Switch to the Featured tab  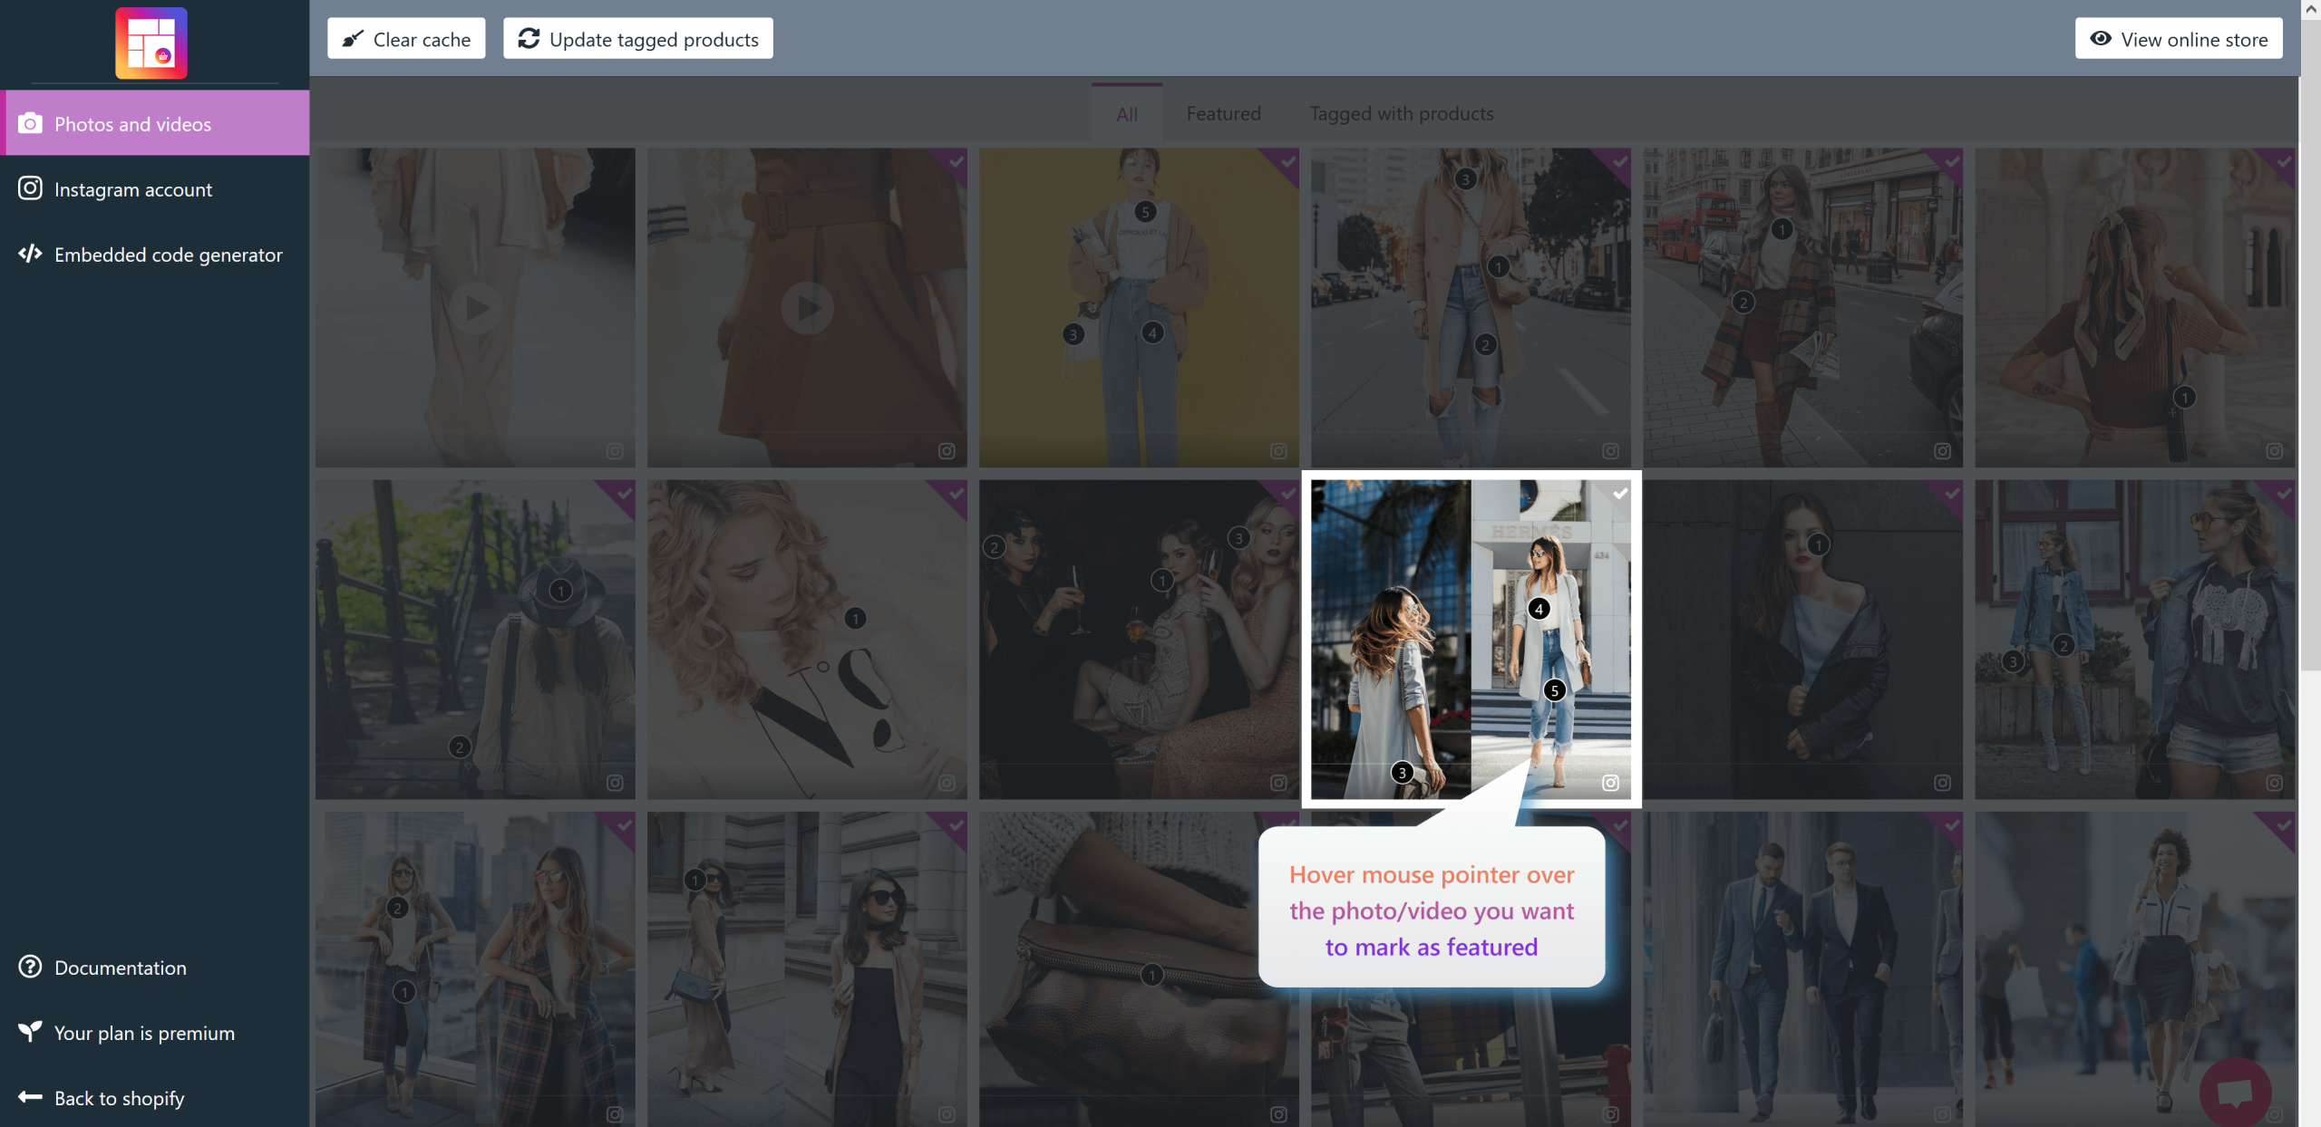1223,114
